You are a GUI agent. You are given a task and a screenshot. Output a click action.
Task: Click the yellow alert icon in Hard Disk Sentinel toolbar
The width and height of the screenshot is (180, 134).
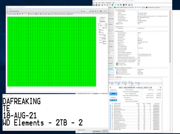pyautogui.click(x=96, y=5)
